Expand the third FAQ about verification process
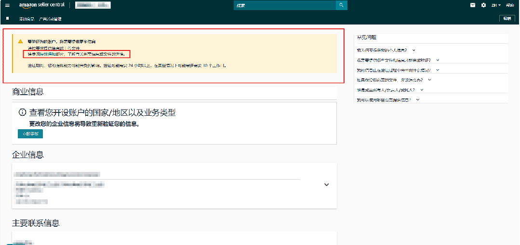 coord(398,70)
